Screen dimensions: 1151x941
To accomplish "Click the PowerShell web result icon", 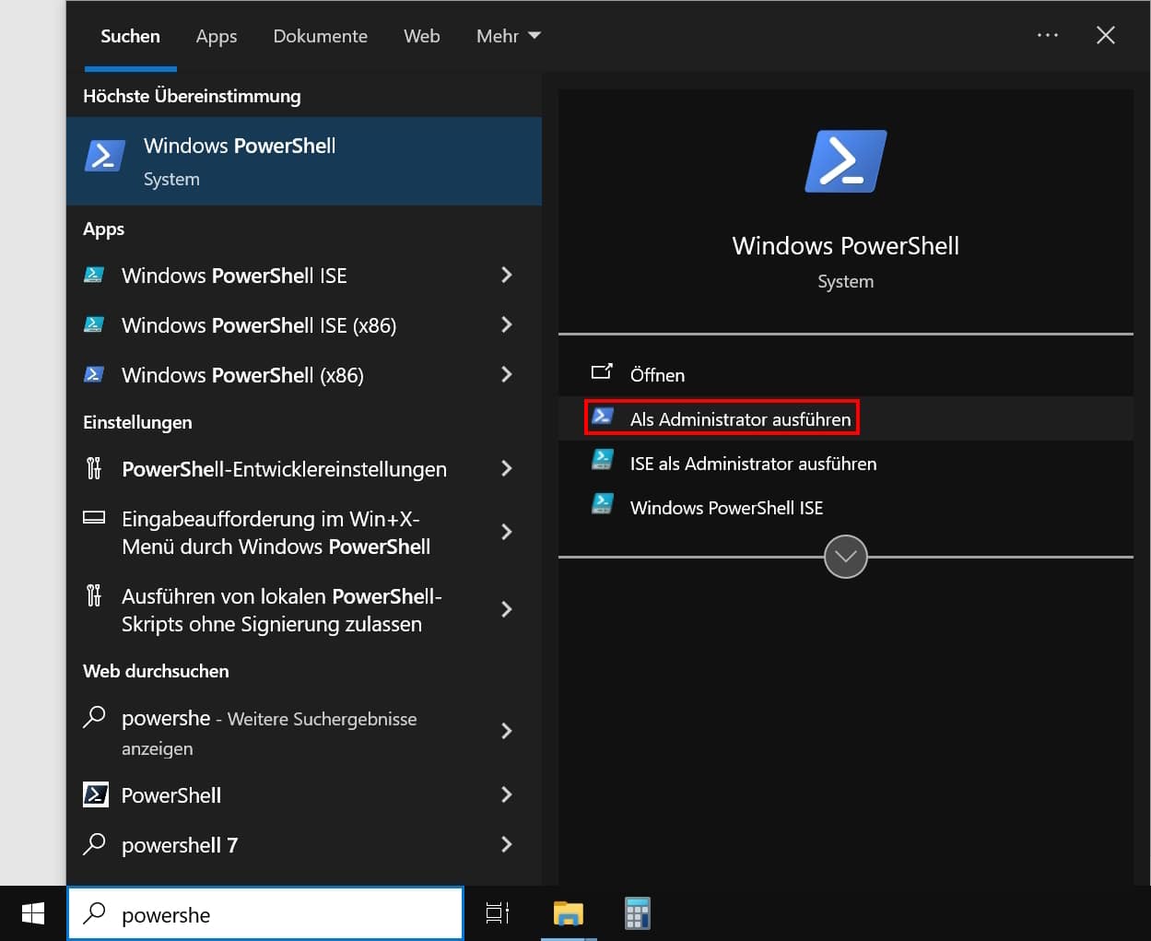I will (96, 794).
